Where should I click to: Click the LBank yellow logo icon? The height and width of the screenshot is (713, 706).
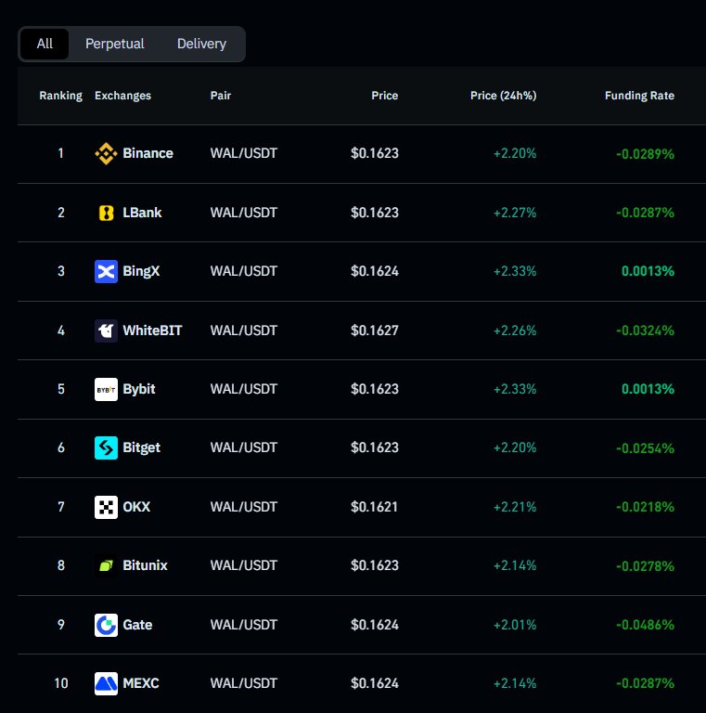106,213
